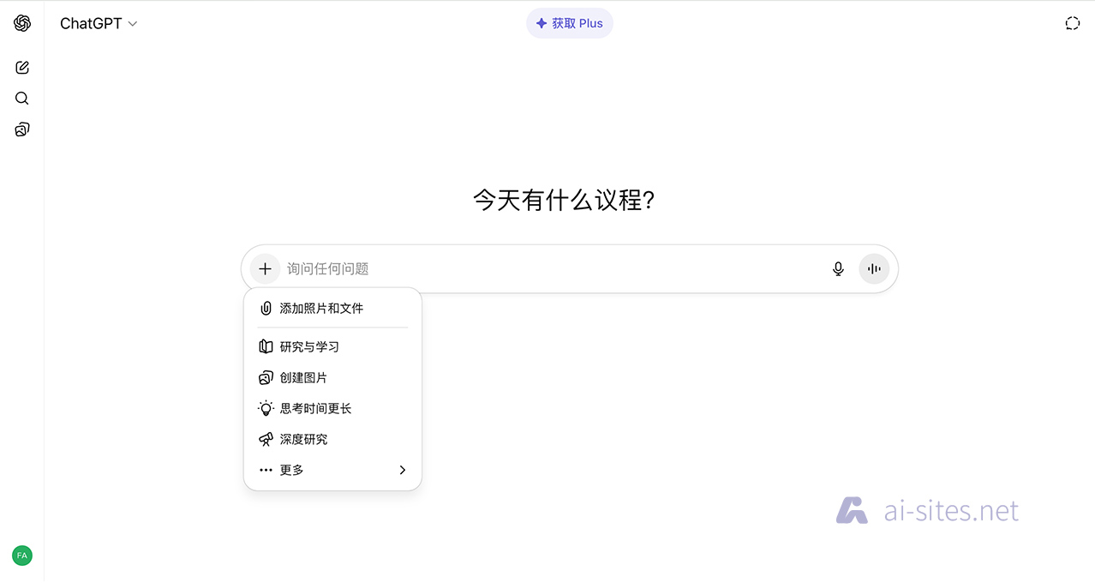
Task: Enable 思考时间更长 option
Action: click(315, 408)
